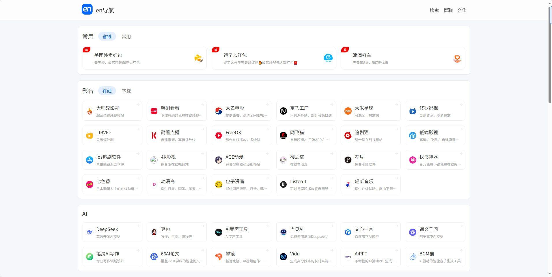
Task: Open the Listen 1 music link
Action: point(306,184)
